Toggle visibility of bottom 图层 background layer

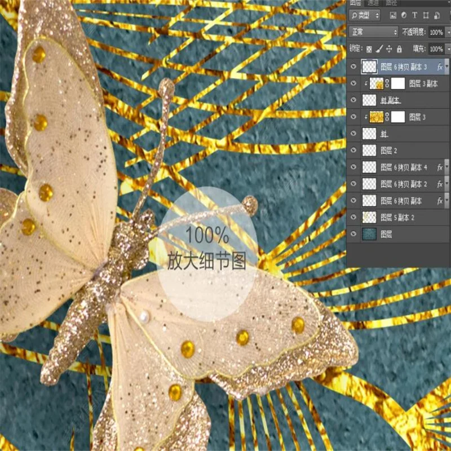click(x=353, y=234)
